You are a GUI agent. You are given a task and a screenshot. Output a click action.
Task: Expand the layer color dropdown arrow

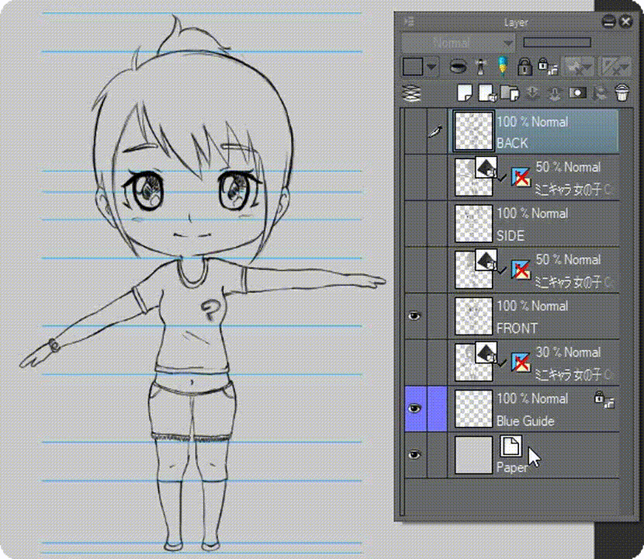(x=432, y=67)
